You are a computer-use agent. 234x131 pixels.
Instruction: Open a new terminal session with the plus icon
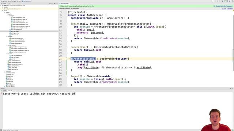pos(1,91)
